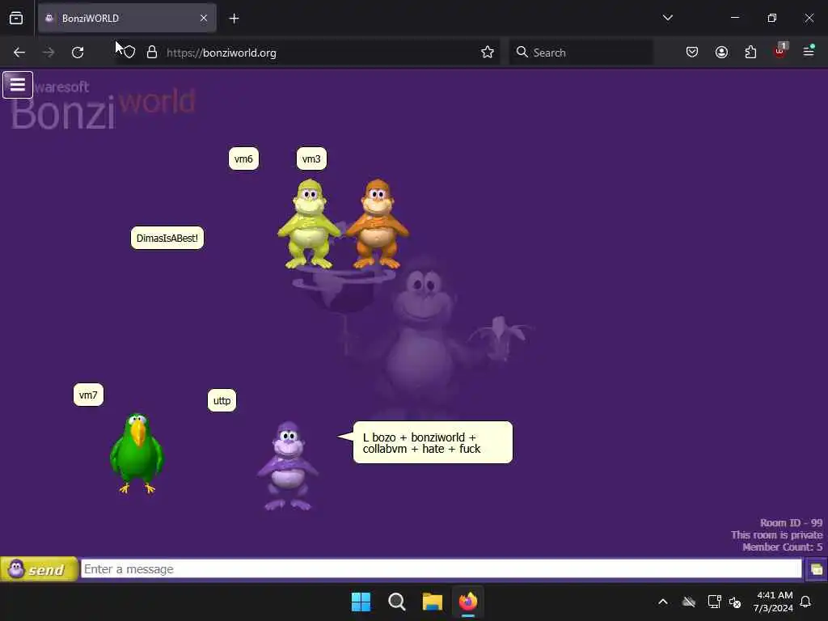The image size is (828, 621).
Task: Close the BonziWORLD tab
Action: 204,19
